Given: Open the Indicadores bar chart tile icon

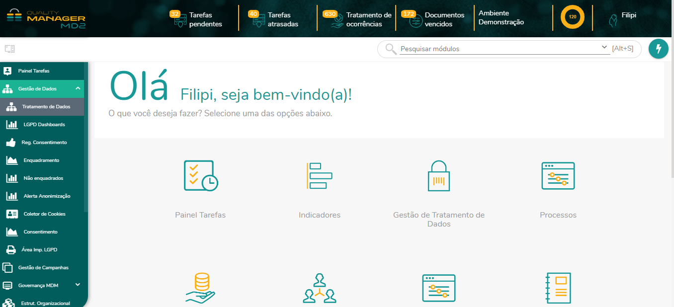Looking at the screenshot, I should [319, 176].
